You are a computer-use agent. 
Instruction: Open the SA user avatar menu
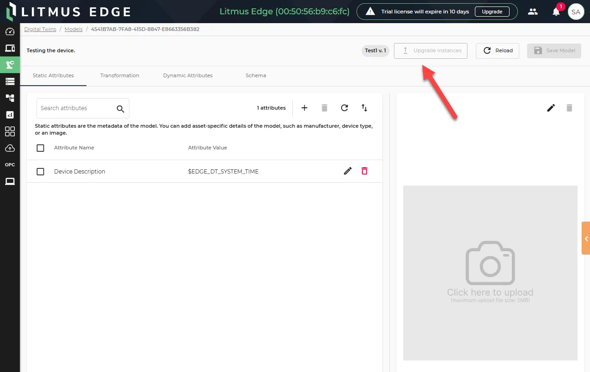[576, 12]
